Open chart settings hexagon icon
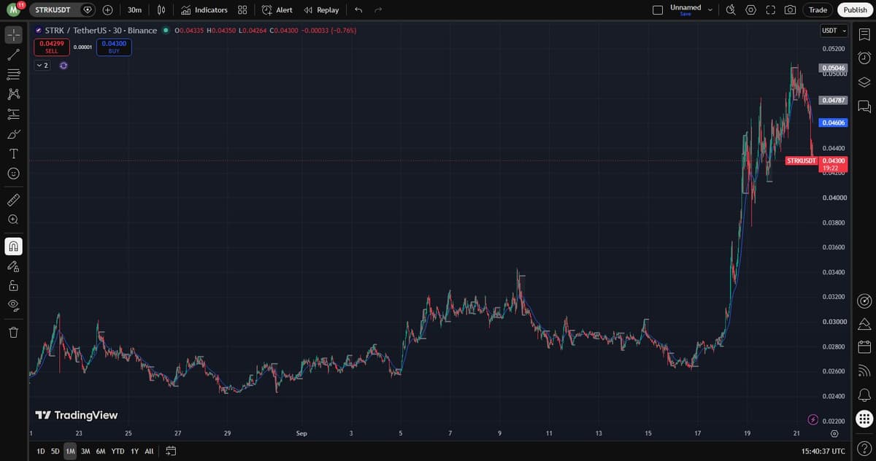This screenshot has width=876, height=461. coord(751,10)
